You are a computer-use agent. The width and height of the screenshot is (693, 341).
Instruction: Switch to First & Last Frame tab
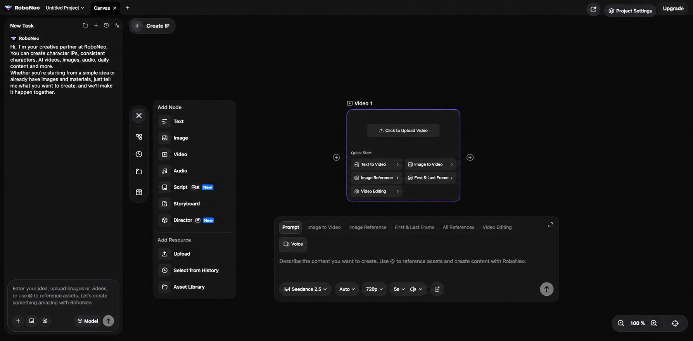click(x=414, y=227)
